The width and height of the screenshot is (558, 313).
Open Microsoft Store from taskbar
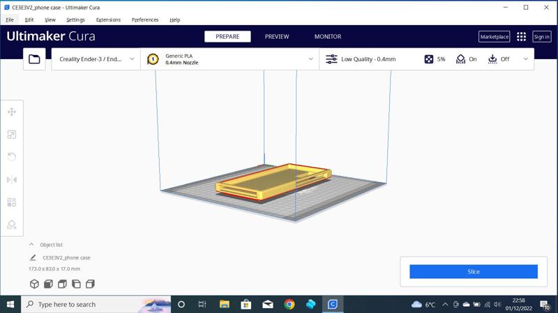coord(246,304)
